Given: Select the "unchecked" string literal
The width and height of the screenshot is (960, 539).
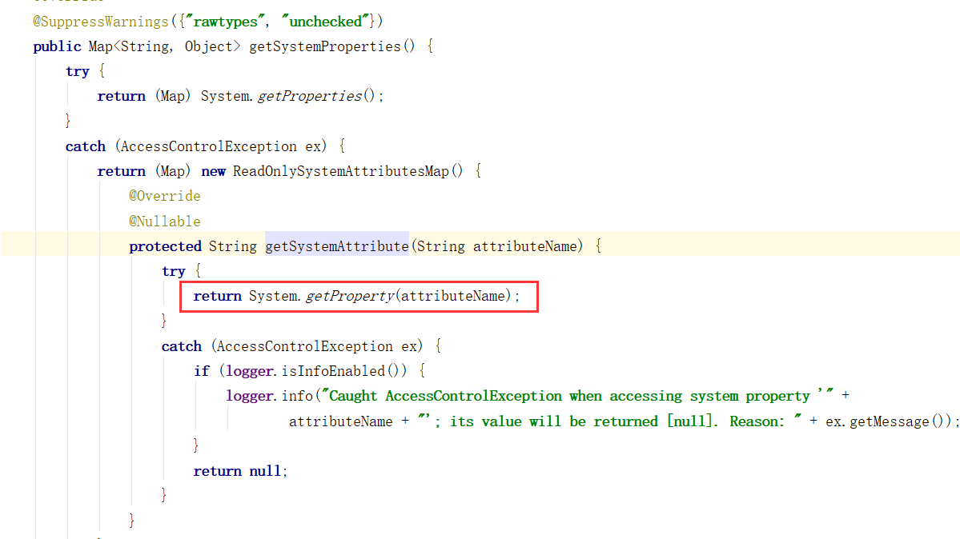Looking at the screenshot, I should 325,22.
